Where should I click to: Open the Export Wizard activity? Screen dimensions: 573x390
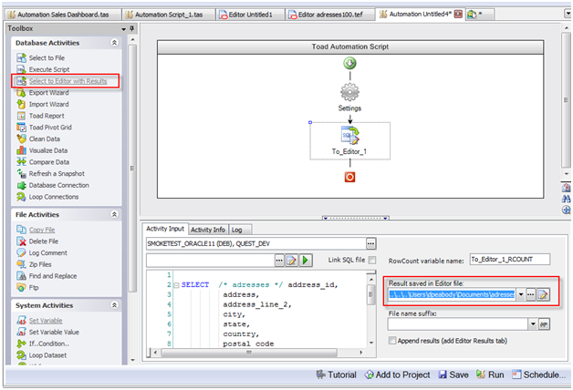click(x=42, y=93)
